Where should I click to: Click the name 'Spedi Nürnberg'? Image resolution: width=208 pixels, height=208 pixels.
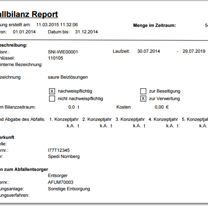[x=64, y=156]
